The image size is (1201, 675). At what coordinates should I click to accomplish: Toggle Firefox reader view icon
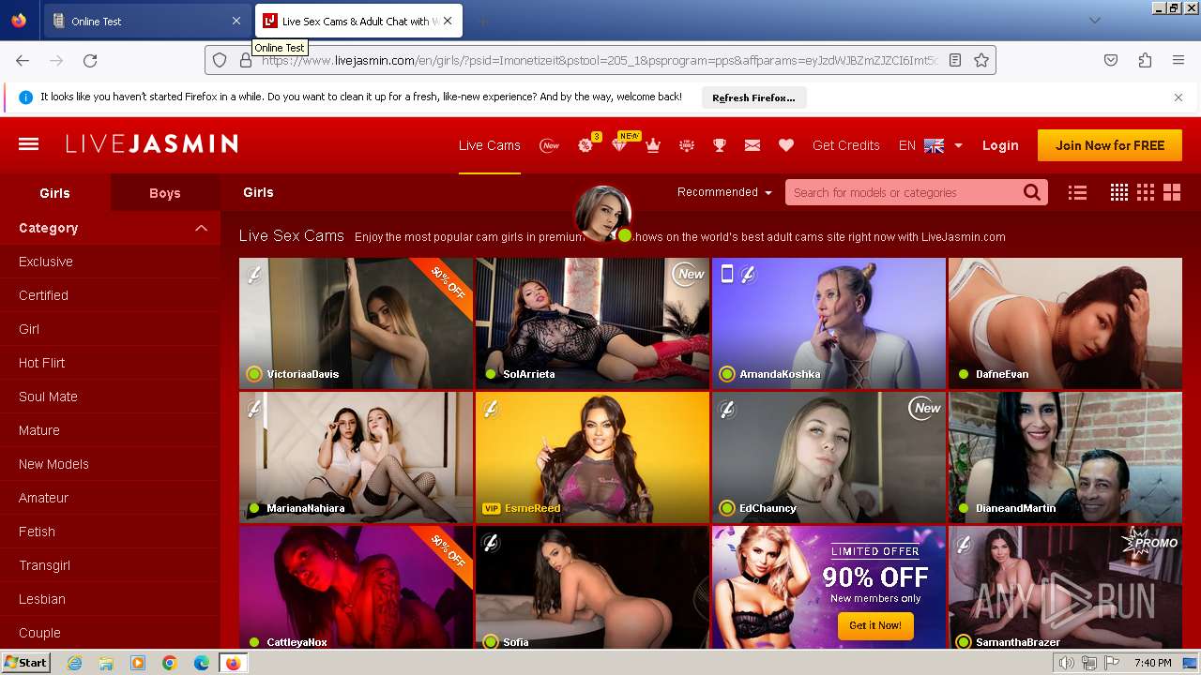pos(955,60)
